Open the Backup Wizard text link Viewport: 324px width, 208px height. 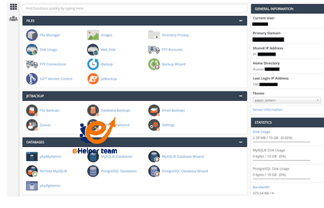(173, 64)
